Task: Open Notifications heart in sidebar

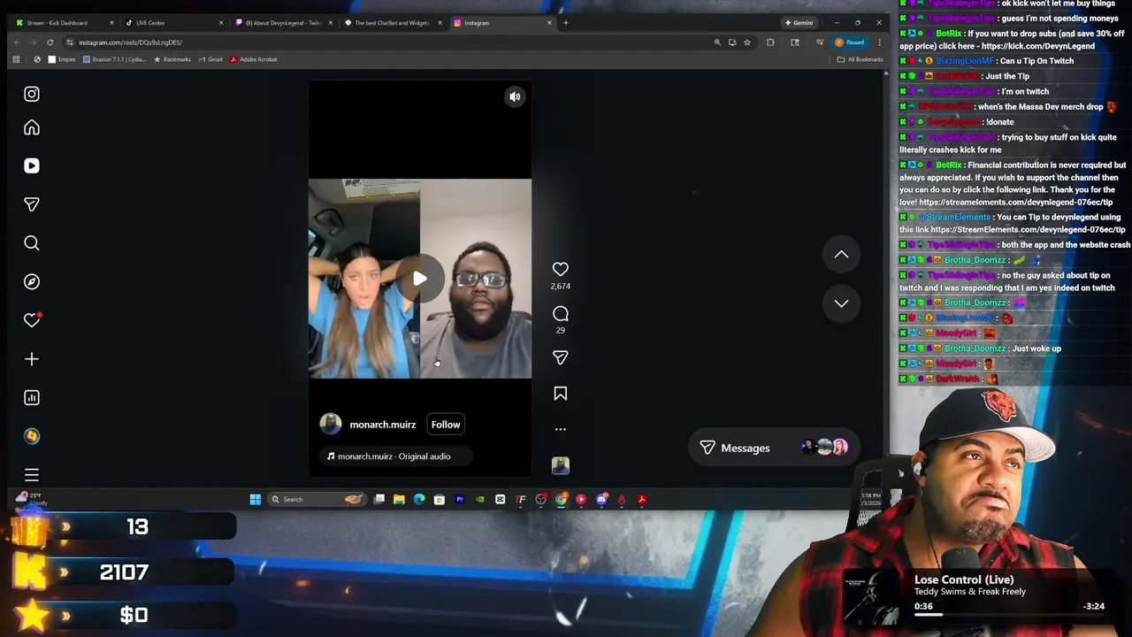Action: (32, 320)
